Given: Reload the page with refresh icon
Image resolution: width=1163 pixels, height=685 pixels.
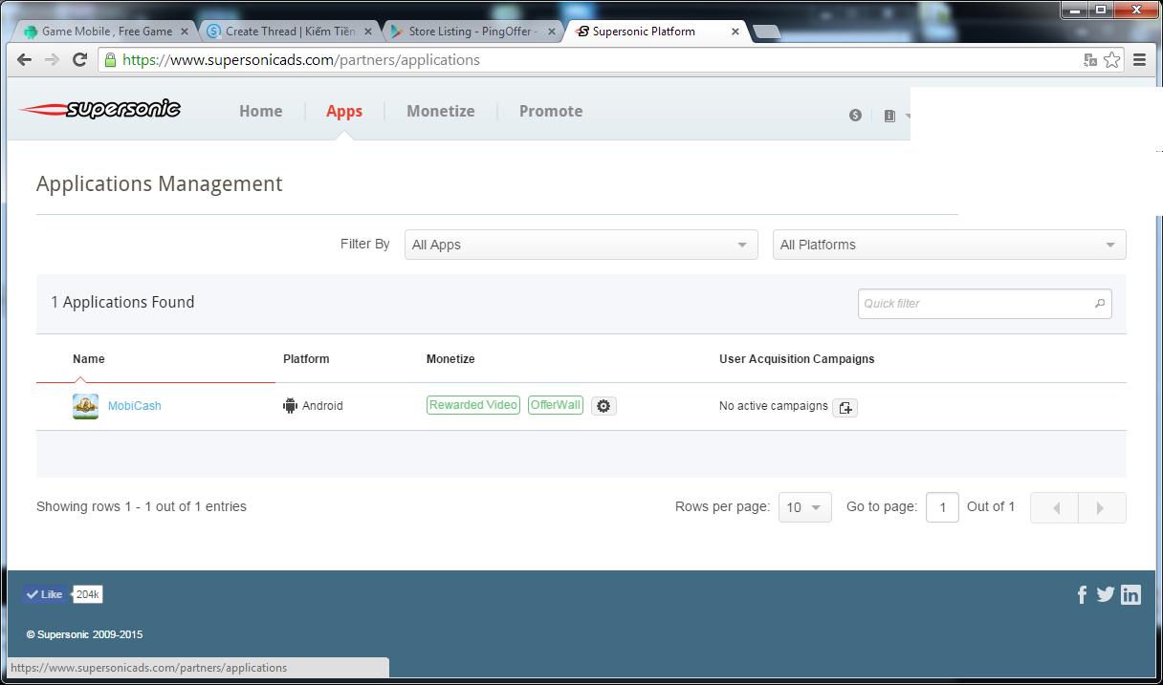Looking at the screenshot, I should [80, 59].
